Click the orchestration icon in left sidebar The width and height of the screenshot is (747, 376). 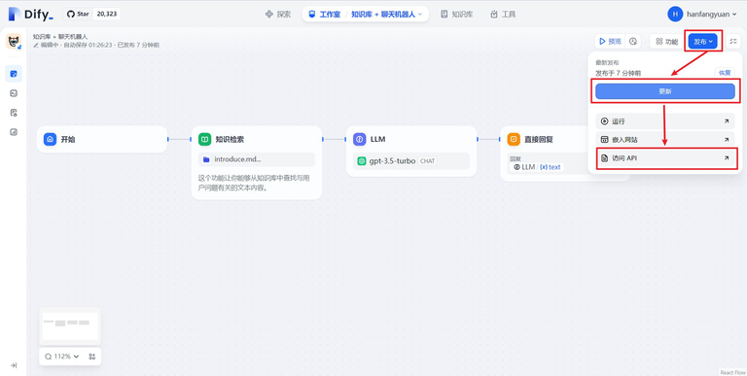click(14, 74)
